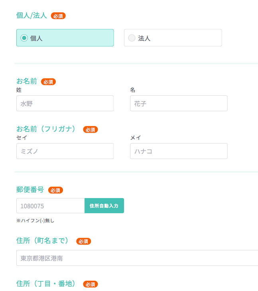Image resolution: width=258 pixels, height=291 pixels.
Task: Click the 郵便番号 heading label
Action: pos(30,190)
